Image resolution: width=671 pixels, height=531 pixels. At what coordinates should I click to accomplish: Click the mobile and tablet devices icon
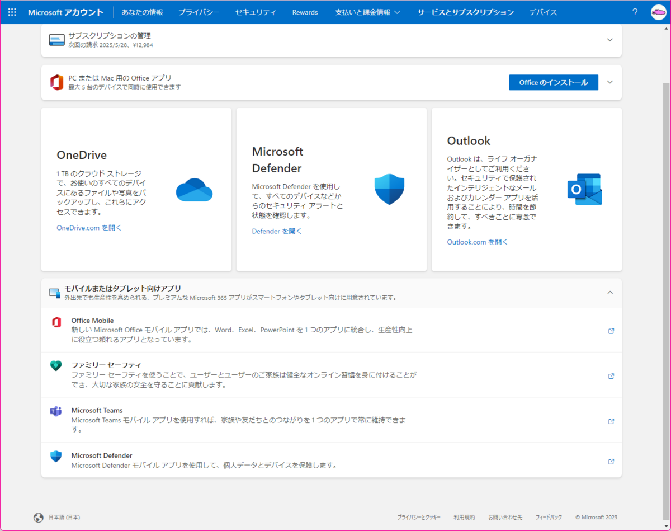54,293
